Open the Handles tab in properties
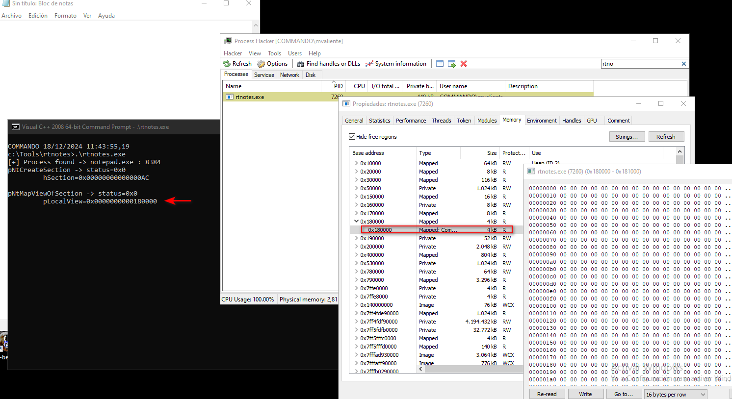The image size is (732, 399). tap(572, 121)
